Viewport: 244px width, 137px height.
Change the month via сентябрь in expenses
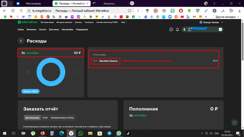32,53
